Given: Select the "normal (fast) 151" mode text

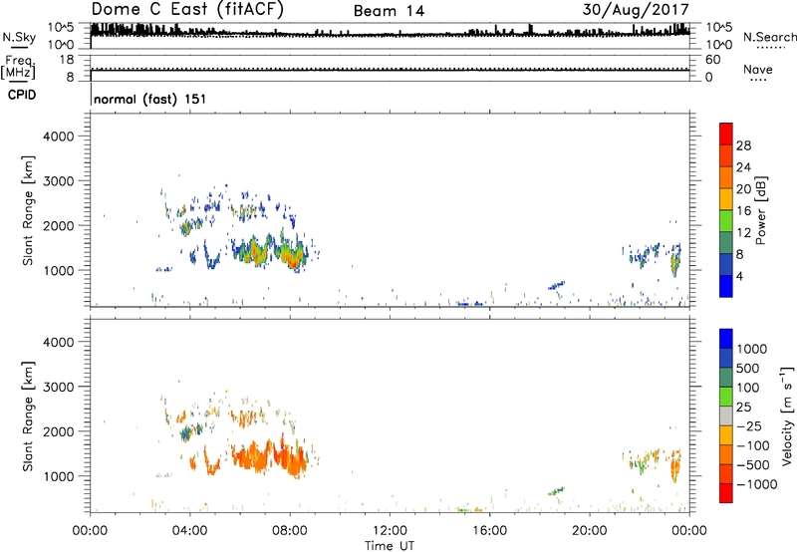Looking at the screenshot, I should (150, 99).
